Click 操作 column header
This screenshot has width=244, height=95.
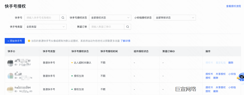pyautogui.click(x=208, y=51)
